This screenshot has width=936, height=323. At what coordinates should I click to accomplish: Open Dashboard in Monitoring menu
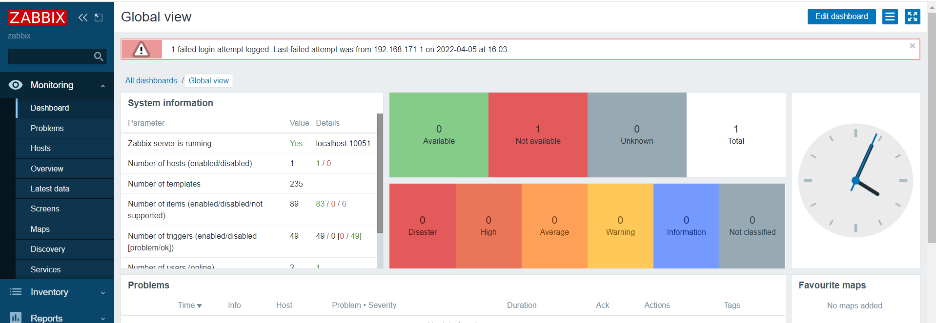pos(65,108)
